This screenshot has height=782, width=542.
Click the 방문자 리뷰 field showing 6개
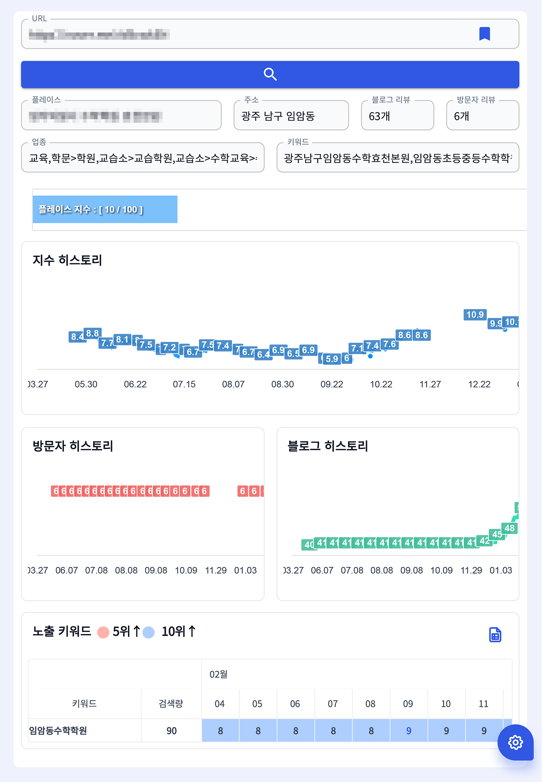482,116
